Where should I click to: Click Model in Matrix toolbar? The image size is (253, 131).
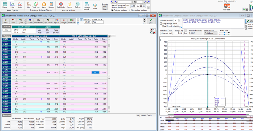point(13,21)
